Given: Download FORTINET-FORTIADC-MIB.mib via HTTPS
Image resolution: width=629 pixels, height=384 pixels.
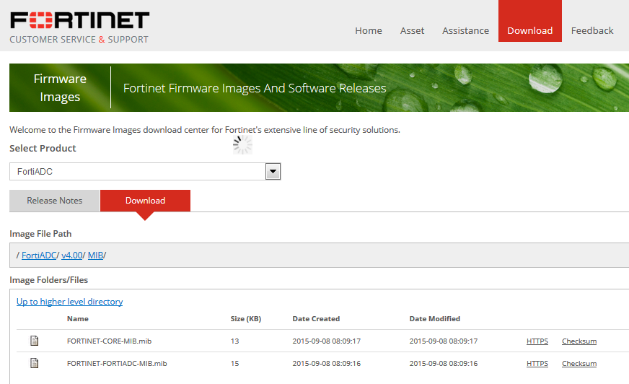Looking at the screenshot, I should click(537, 364).
